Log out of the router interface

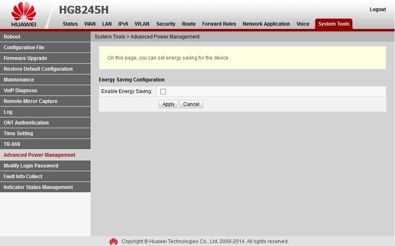[x=377, y=9]
